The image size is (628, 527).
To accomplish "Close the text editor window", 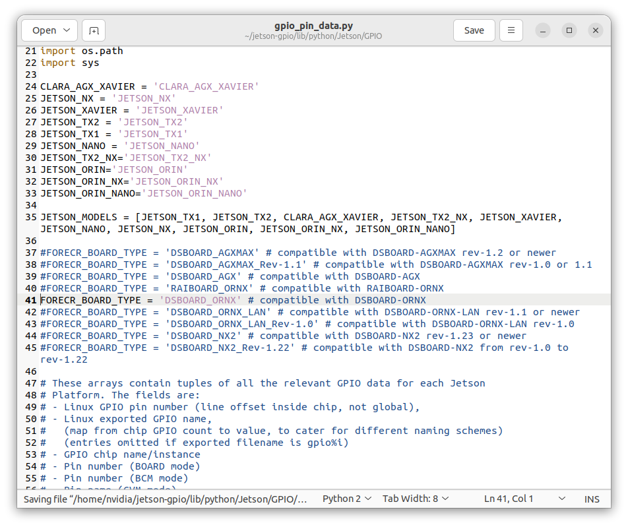I will click(x=595, y=30).
